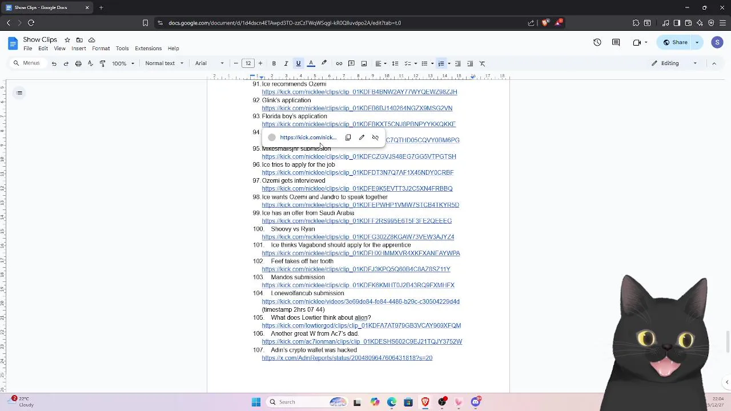The image size is (731, 411).
Task: Star the Show Clips document
Action: [67, 40]
